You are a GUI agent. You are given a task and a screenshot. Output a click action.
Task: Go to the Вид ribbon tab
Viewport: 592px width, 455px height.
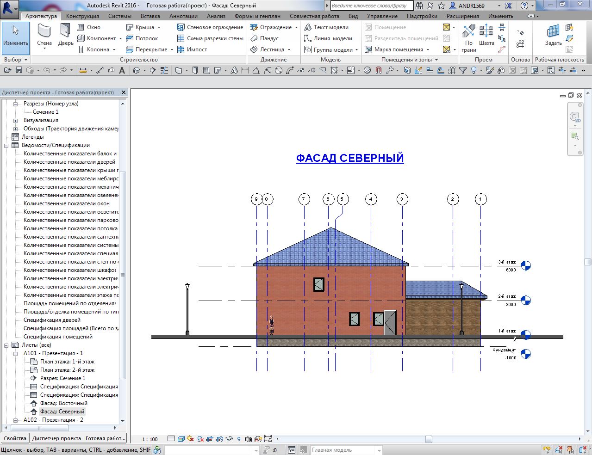[353, 16]
